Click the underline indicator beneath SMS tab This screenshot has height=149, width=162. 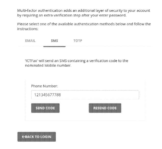[x=54, y=47]
